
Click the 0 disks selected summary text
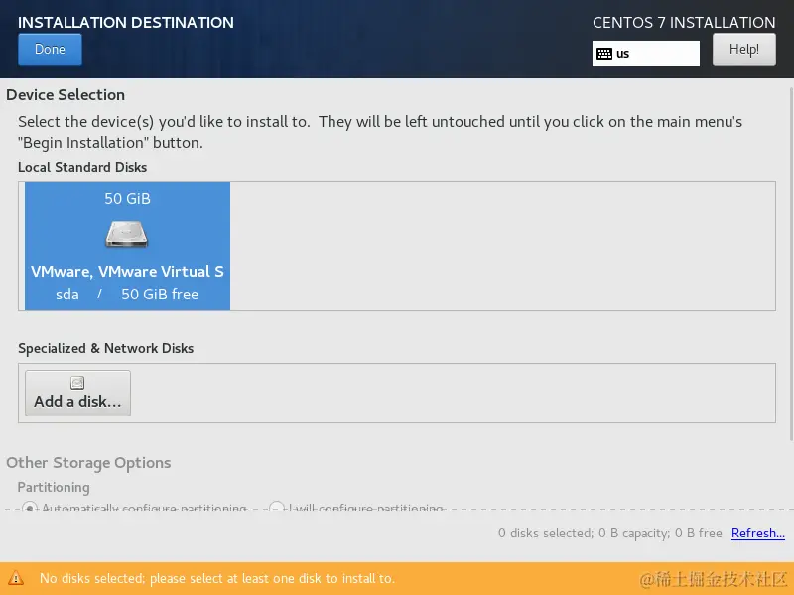tap(610, 533)
